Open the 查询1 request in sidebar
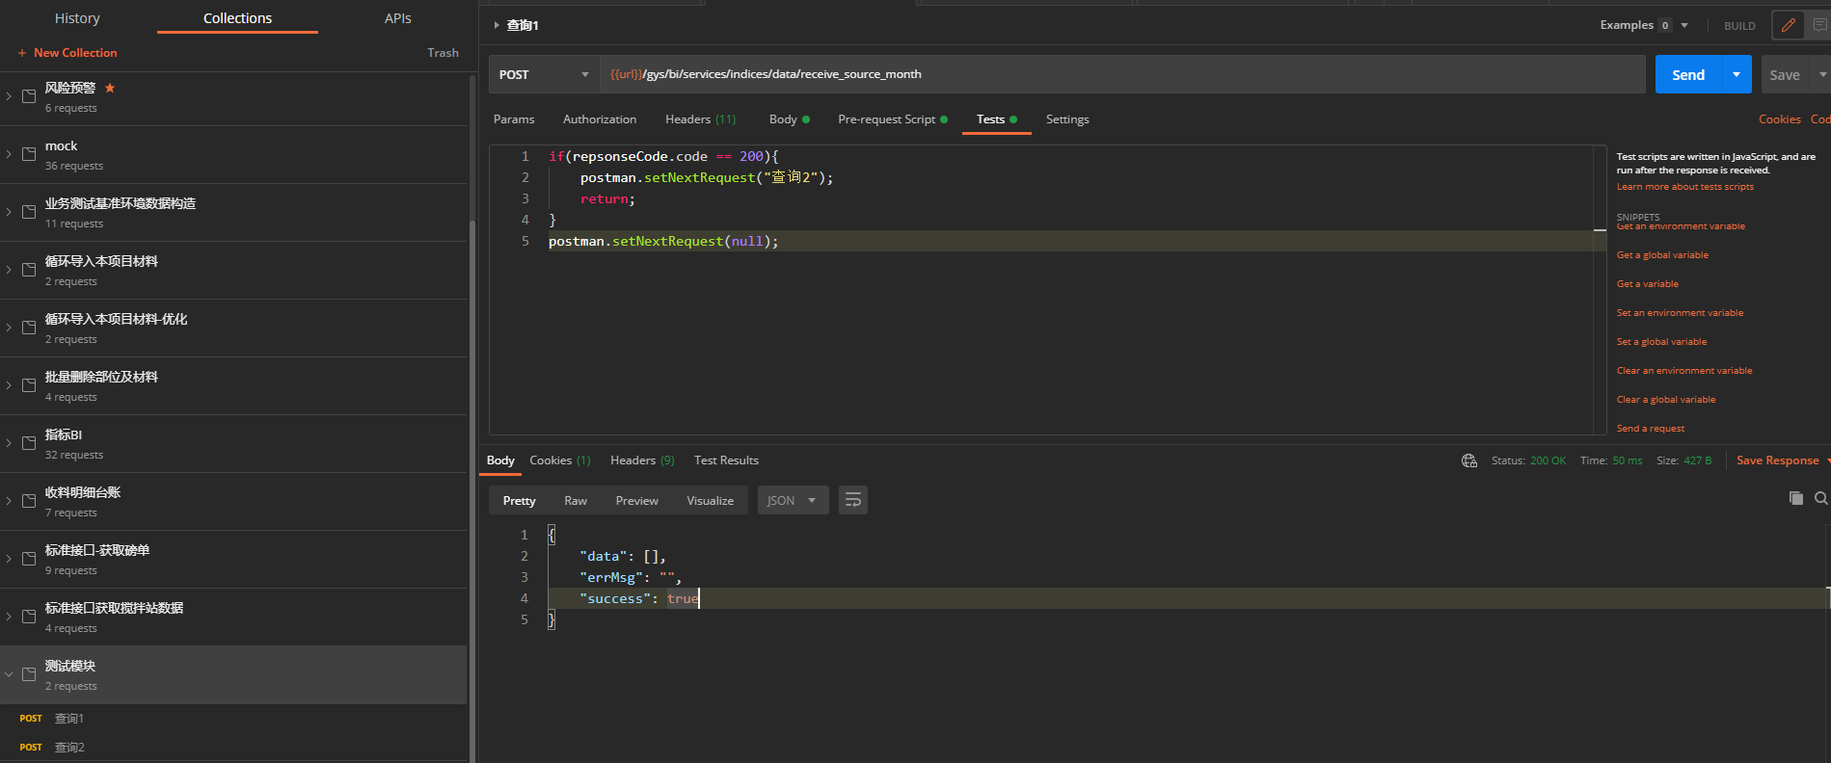 [68, 719]
